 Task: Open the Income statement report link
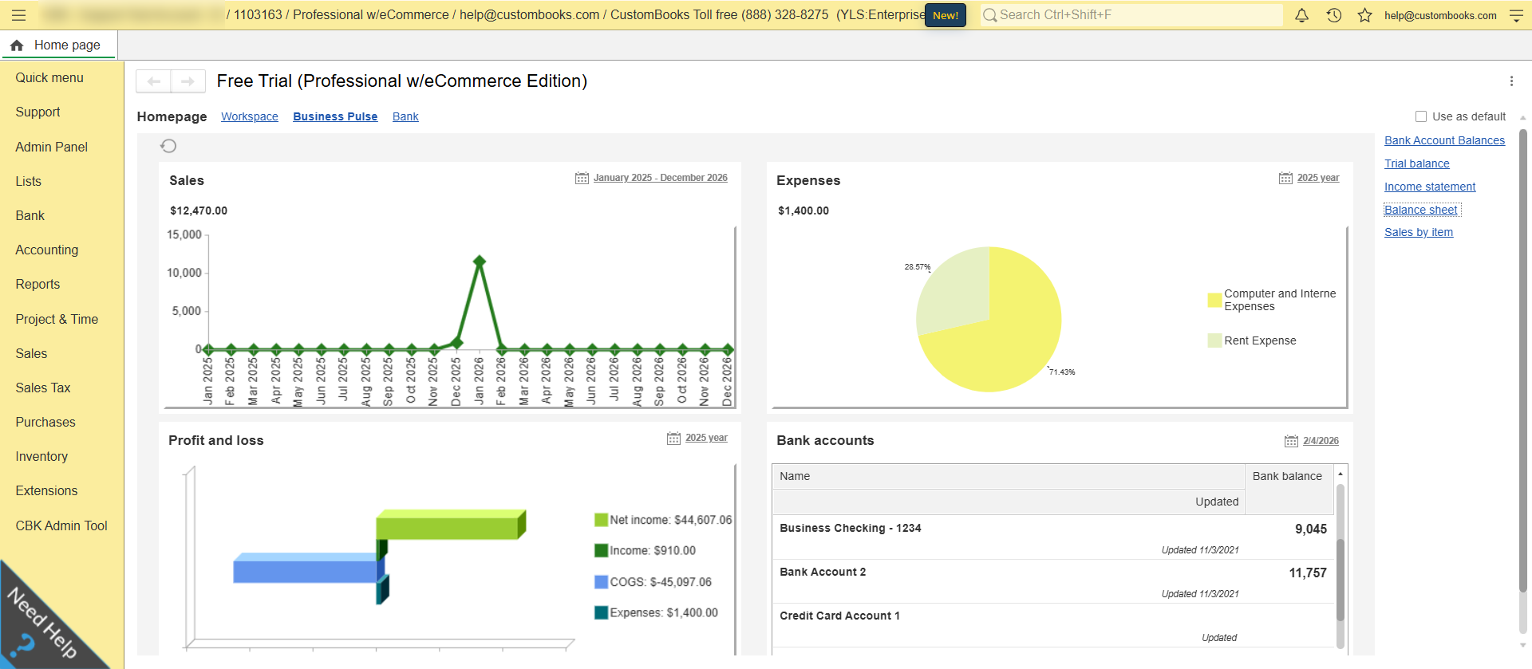click(1429, 187)
